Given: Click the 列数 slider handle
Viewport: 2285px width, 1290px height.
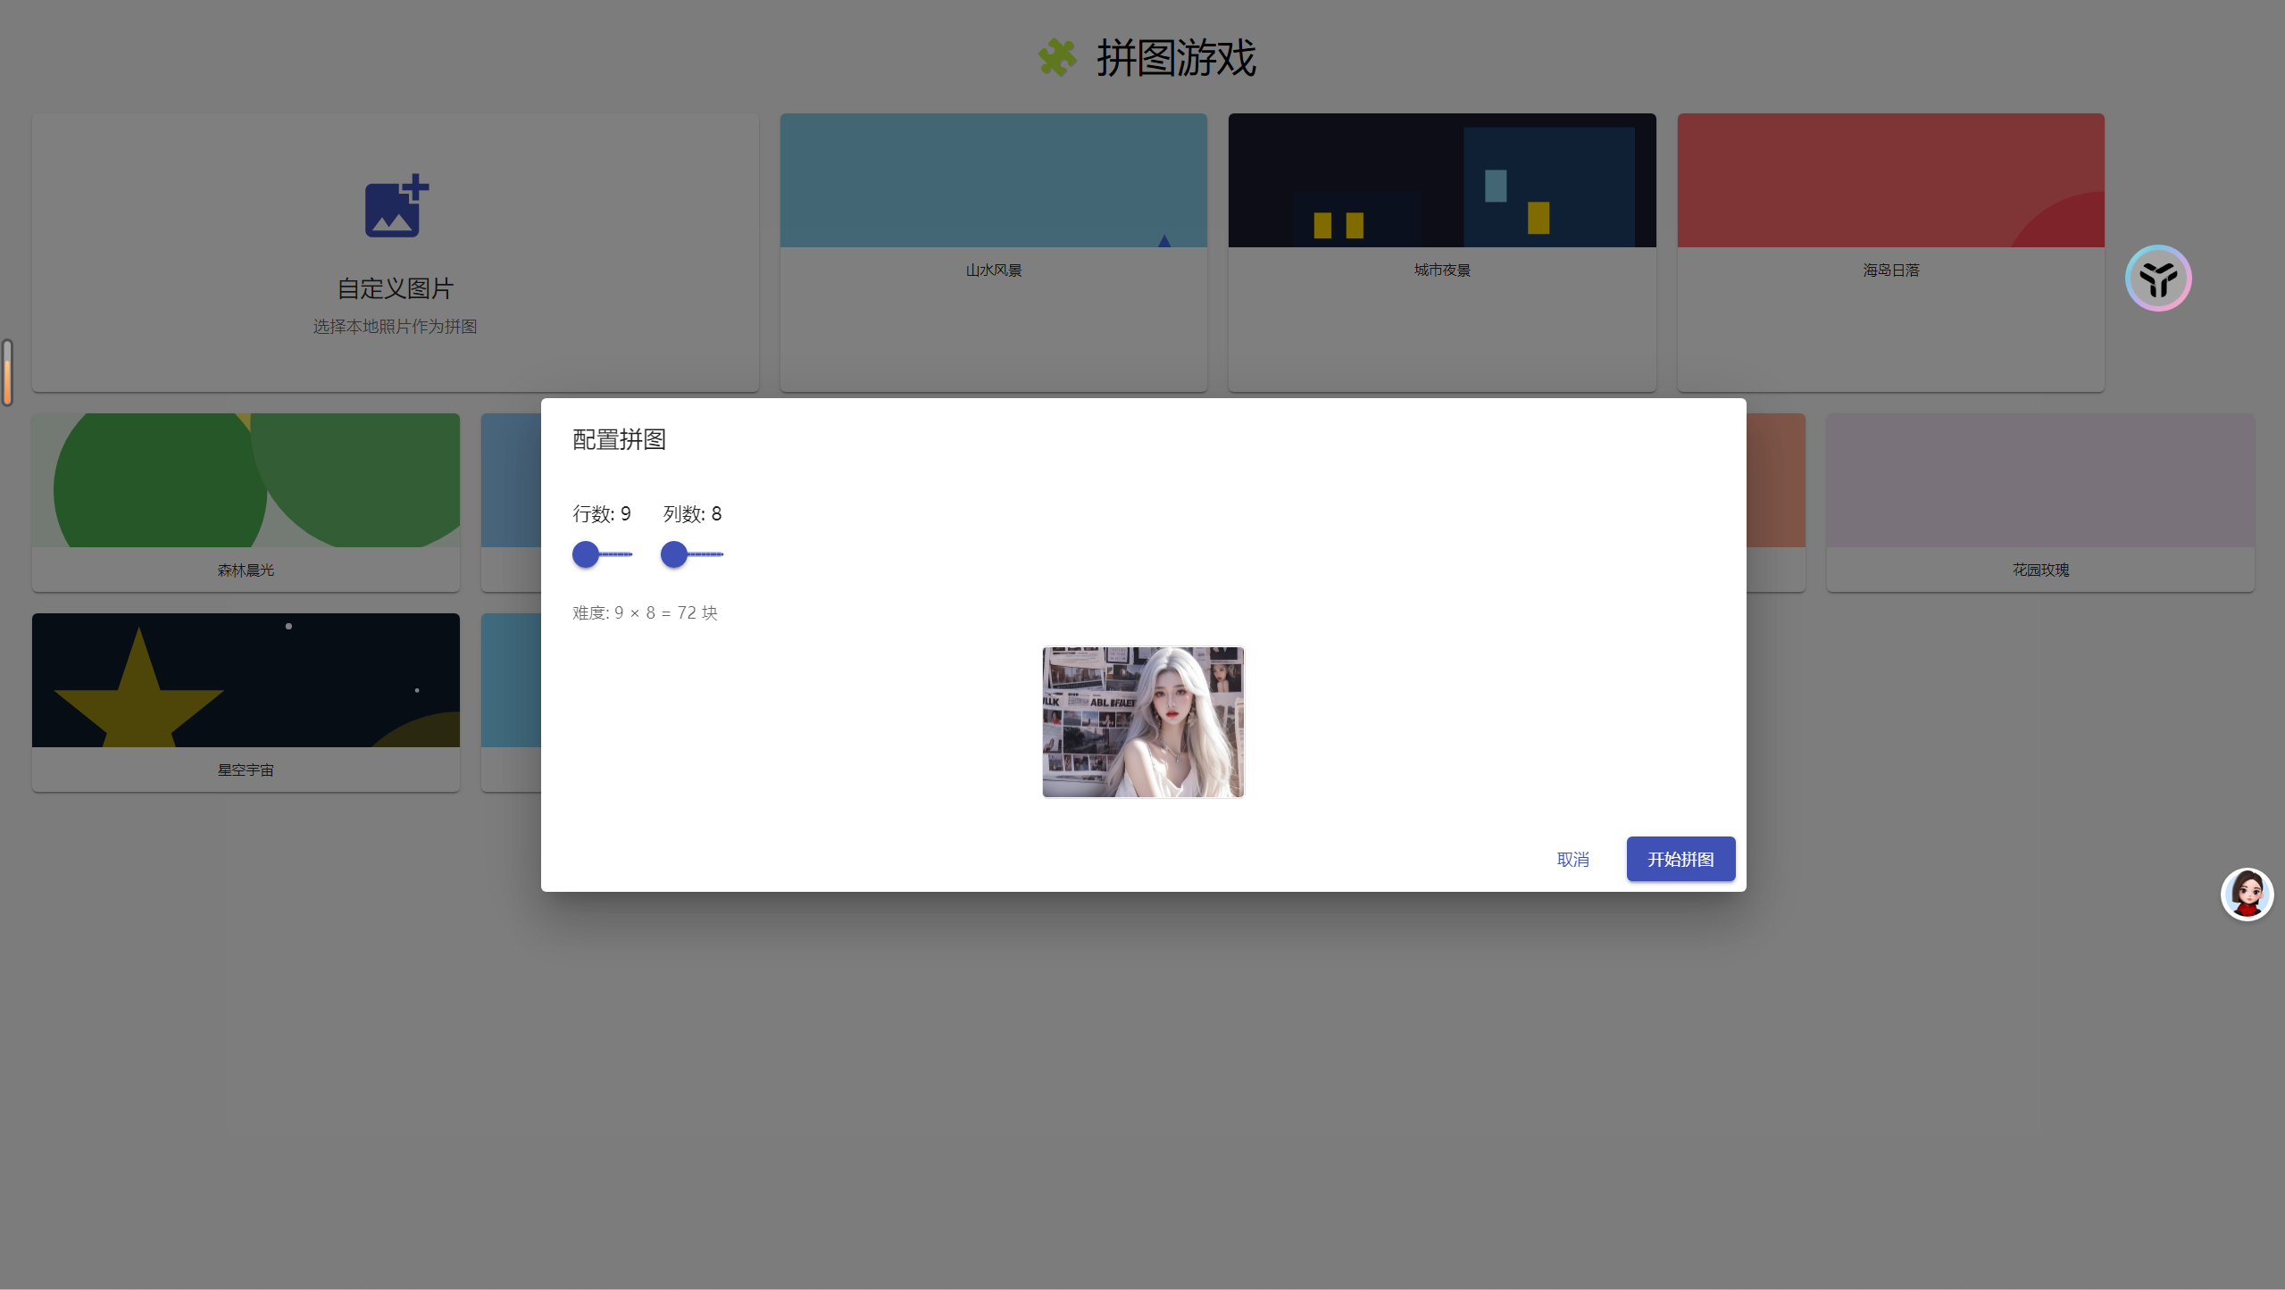Looking at the screenshot, I should coord(674,554).
